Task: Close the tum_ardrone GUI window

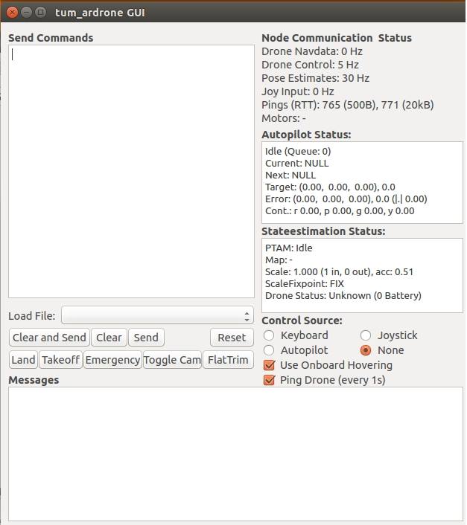Action: pyautogui.click(x=12, y=12)
